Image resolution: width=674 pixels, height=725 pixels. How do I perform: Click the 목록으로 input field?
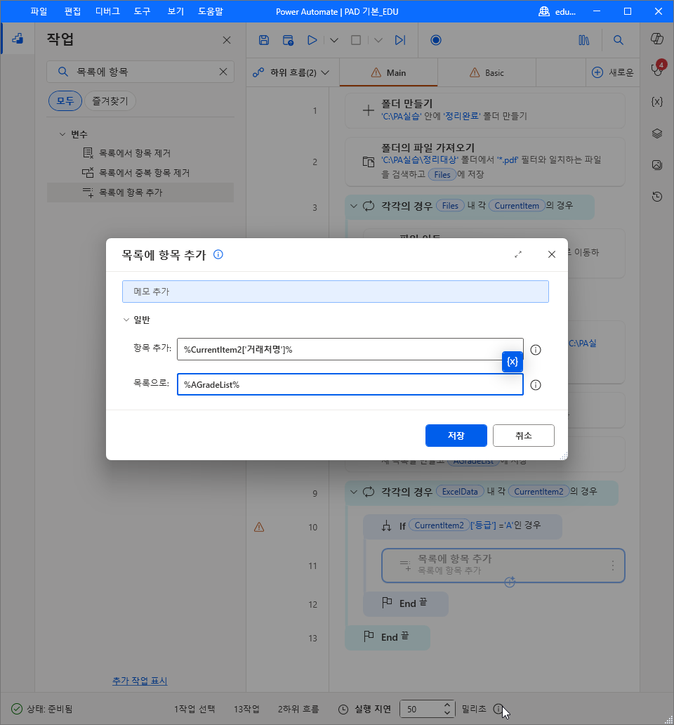(350, 384)
